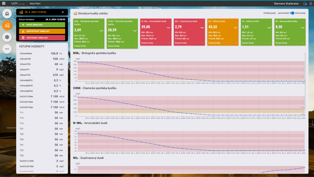Open the New Plant tab
The width and height of the screenshot is (314, 177).
pos(35,3)
